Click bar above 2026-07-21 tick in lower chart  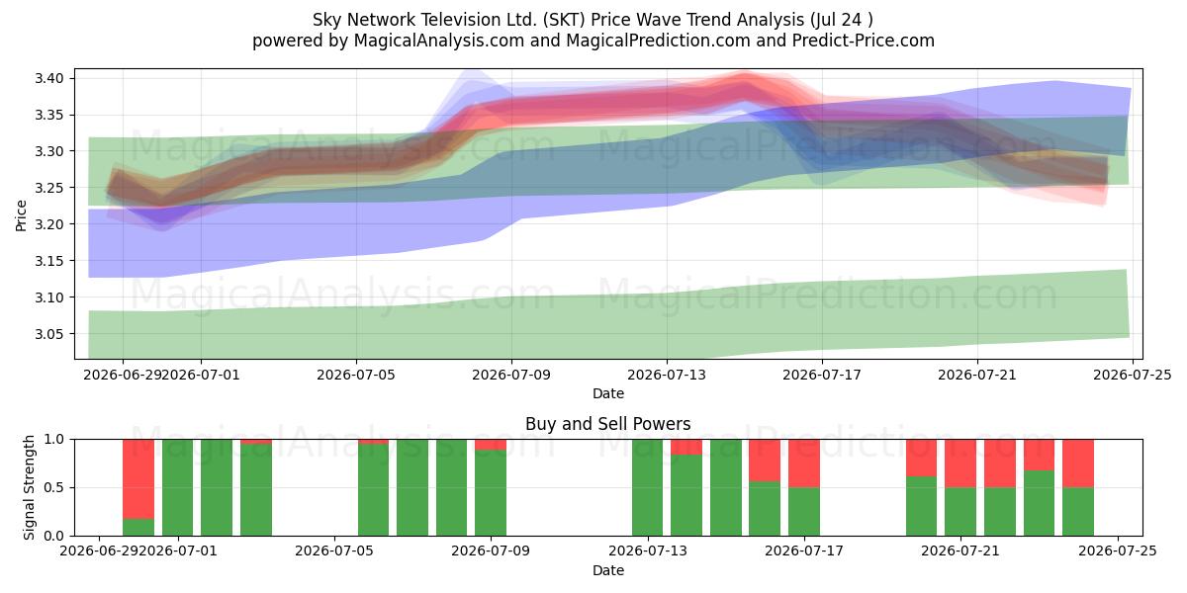click(x=960, y=487)
